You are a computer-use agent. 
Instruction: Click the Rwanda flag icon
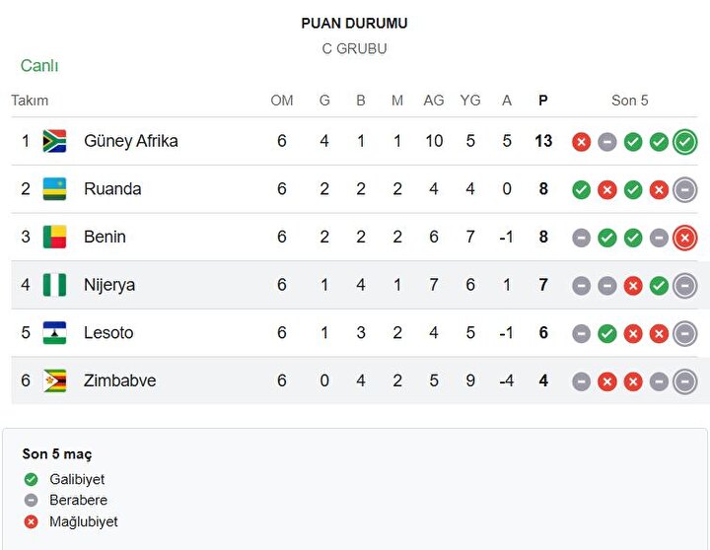(x=54, y=189)
